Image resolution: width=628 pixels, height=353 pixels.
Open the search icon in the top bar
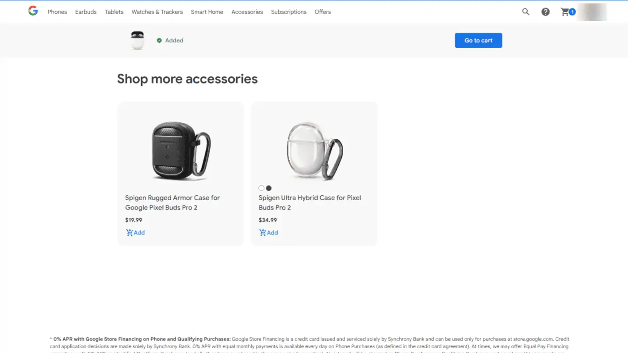pos(525,12)
